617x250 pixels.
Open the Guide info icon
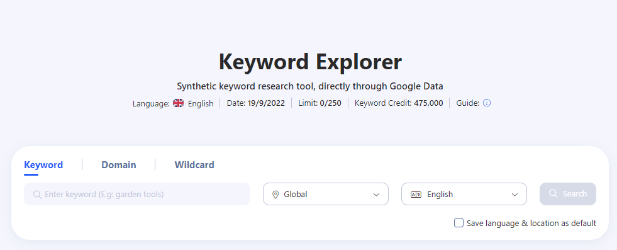coord(487,103)
